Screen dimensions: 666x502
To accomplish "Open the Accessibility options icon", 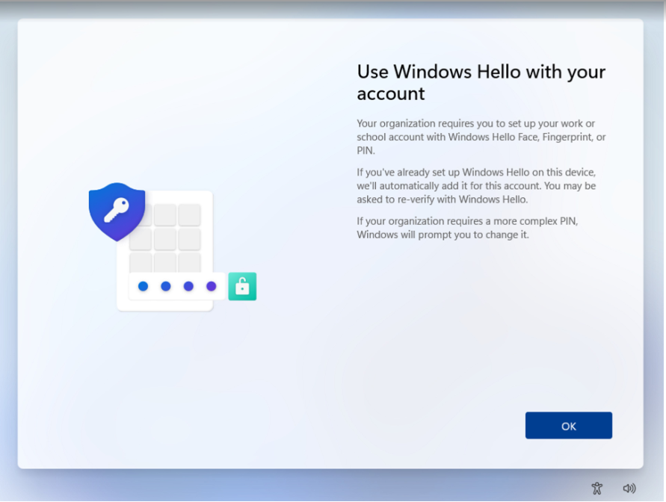I will point(596,489).
